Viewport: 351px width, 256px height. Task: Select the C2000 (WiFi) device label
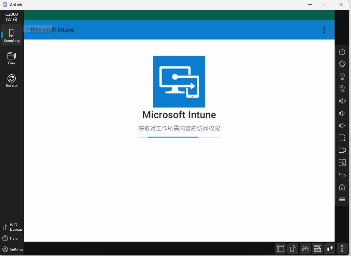click(12, 16)
